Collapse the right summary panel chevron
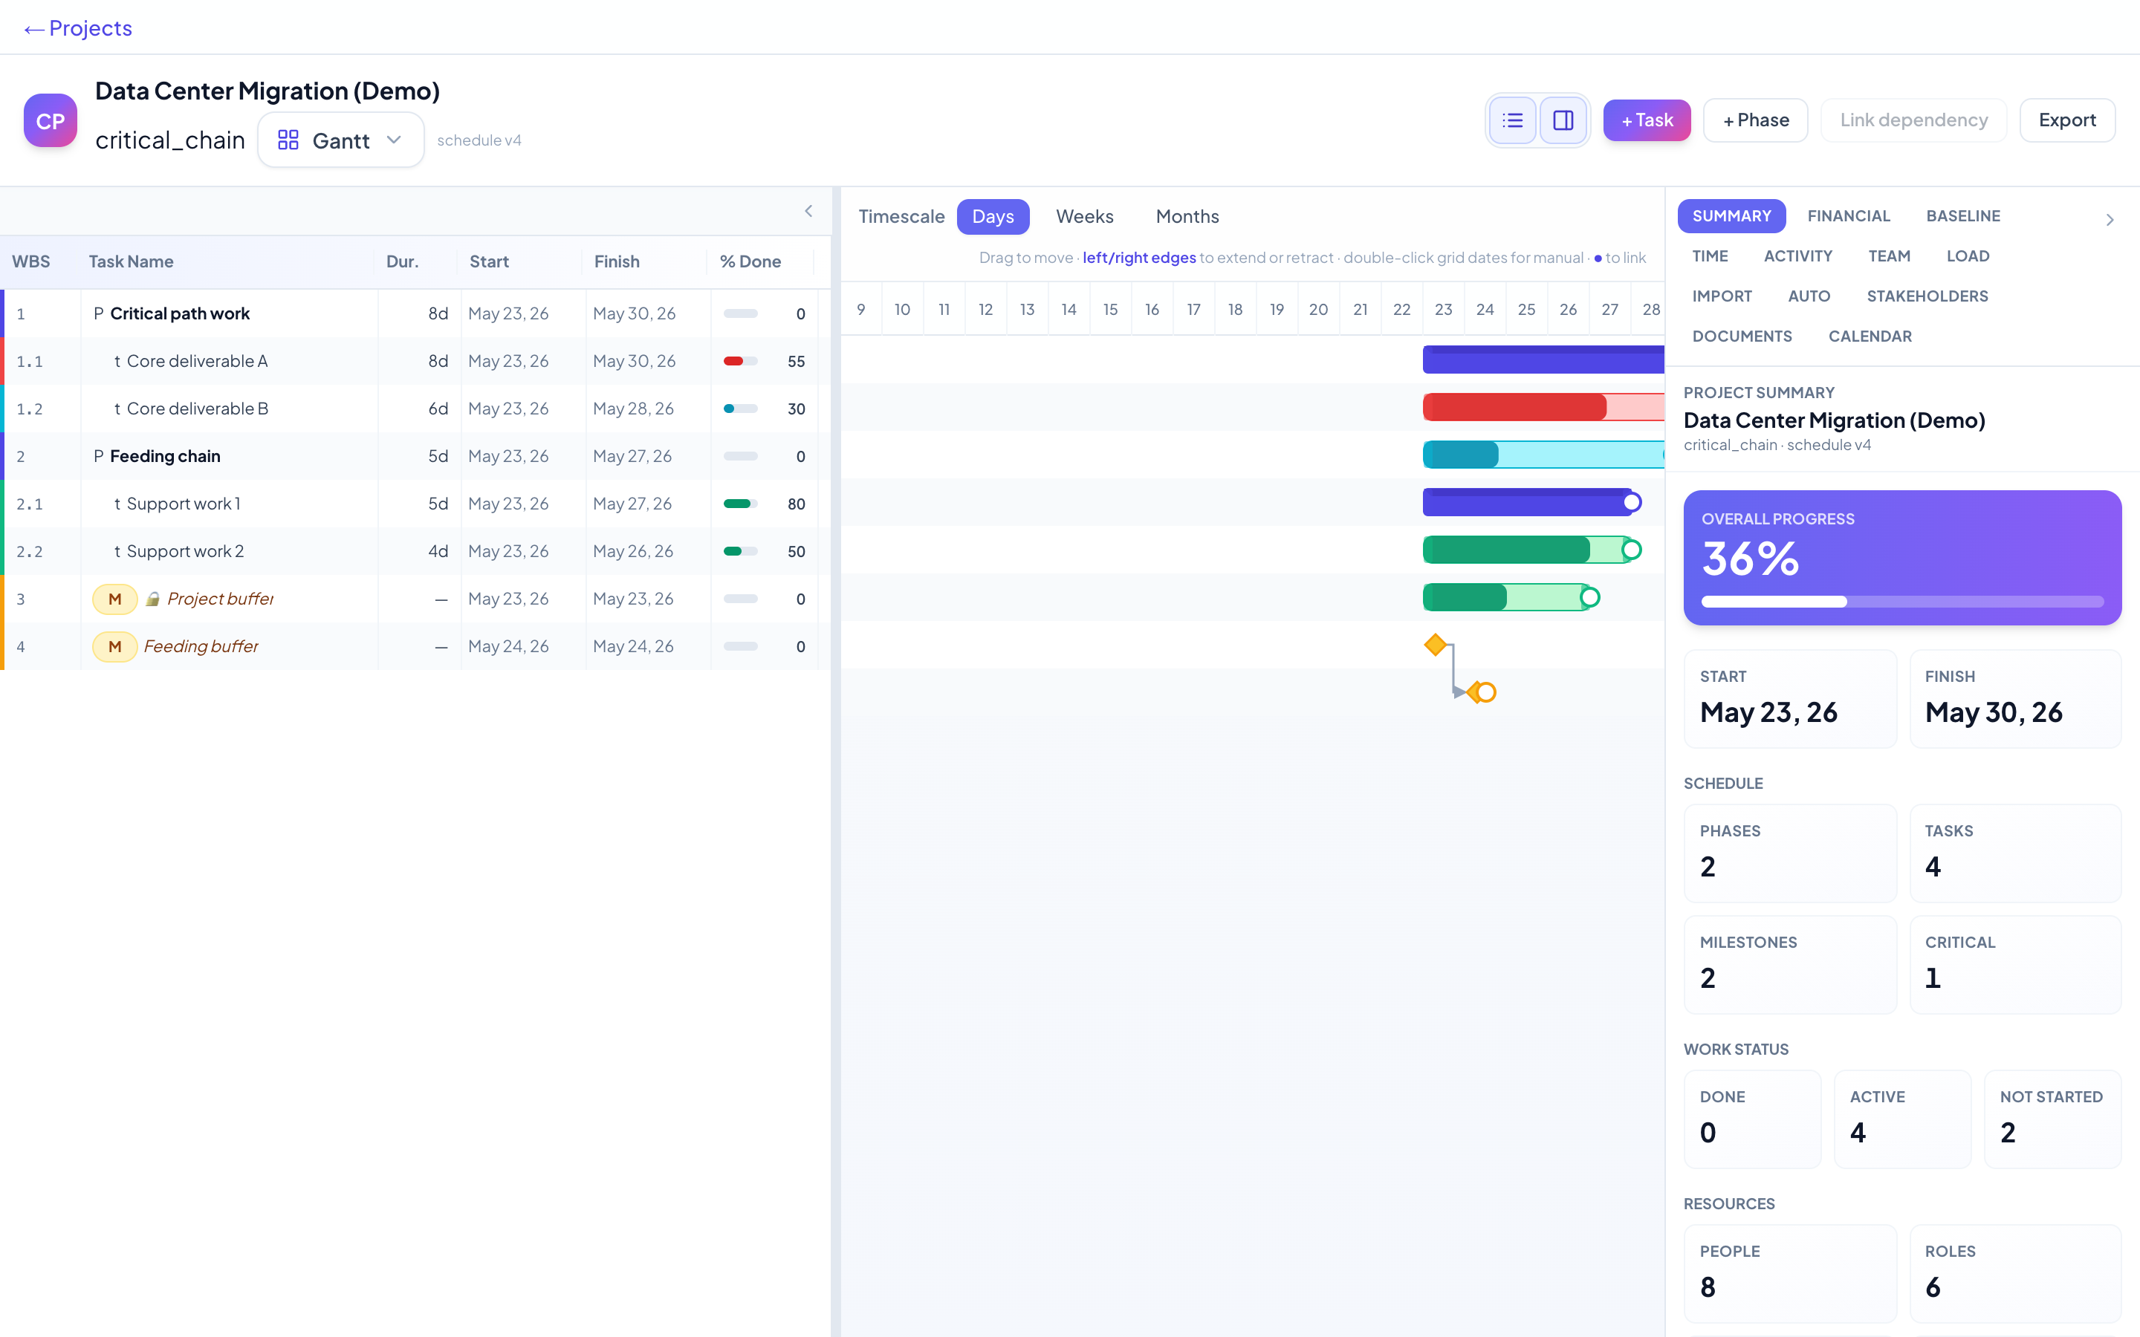This screenshot has height=1337, width=2140. click(x=2110, y=220)
